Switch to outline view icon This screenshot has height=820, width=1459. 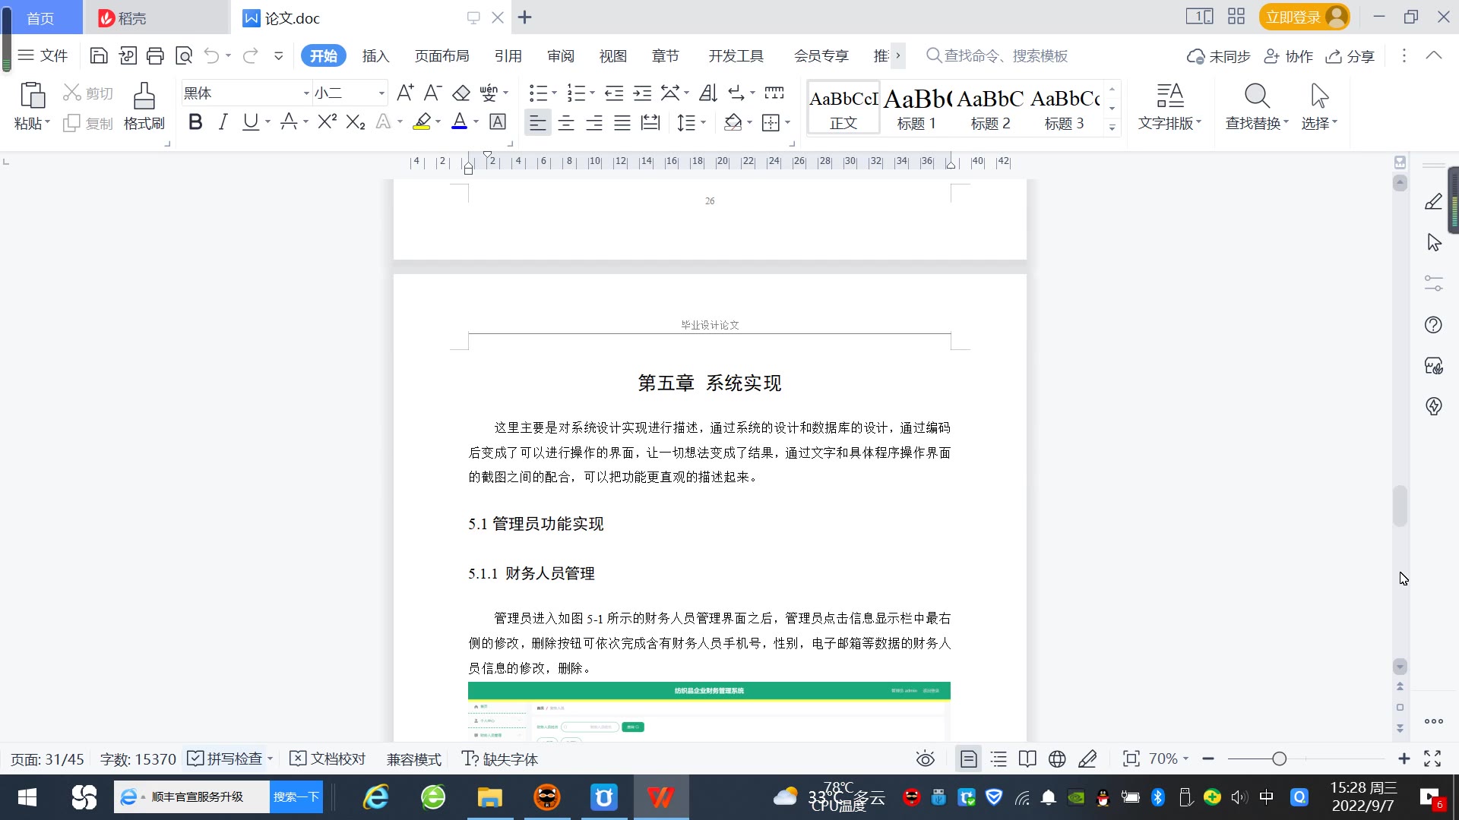coord(999,758)
